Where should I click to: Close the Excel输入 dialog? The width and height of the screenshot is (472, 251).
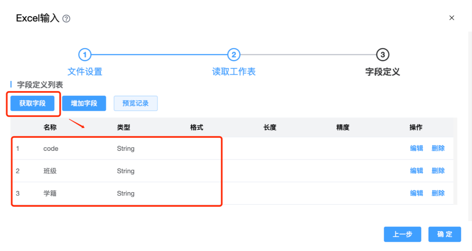click(x=451, y=18)
